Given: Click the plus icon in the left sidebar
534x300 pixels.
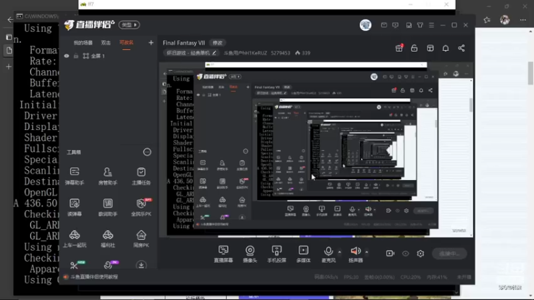Looking at the screenshot, I should (x=9, y=67).
